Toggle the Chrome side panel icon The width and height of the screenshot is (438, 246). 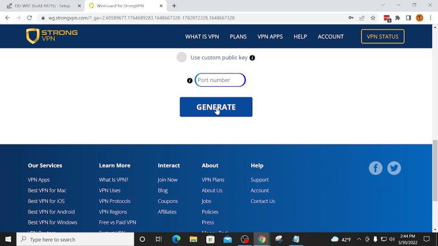pos(408,18)
